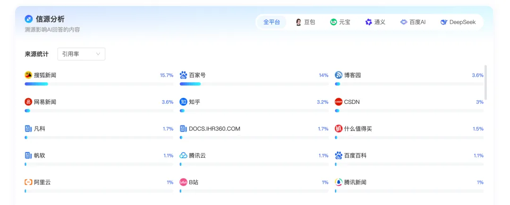Viewport: 510px width, 205px height.
Task: Click the 元宝 green logo icon
Action: (x=333, y=22)
